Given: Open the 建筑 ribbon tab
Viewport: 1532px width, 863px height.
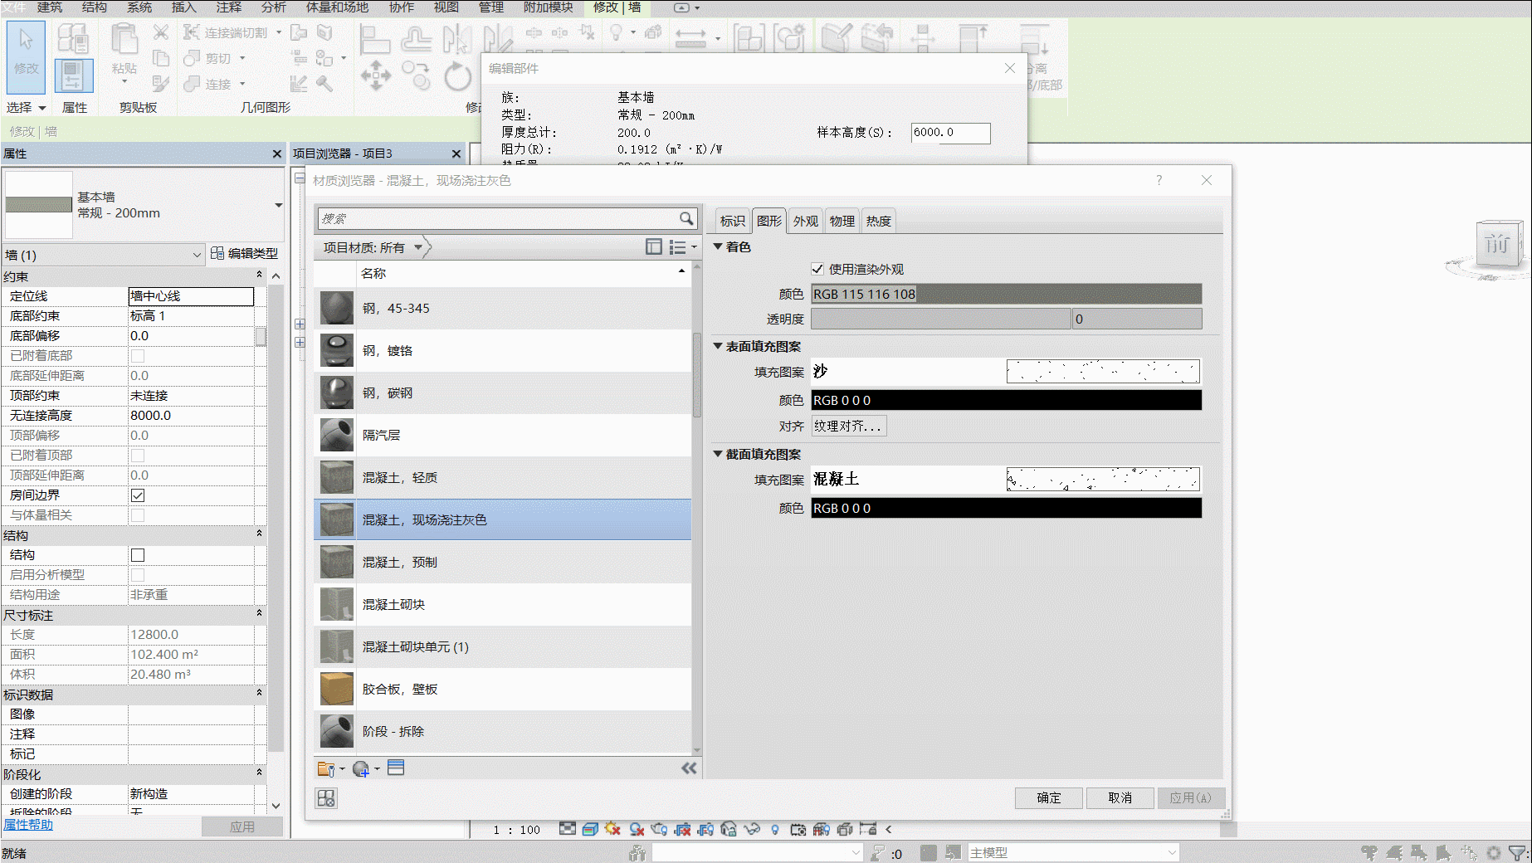Looking at the screenshot, I should tap(50, 7).
